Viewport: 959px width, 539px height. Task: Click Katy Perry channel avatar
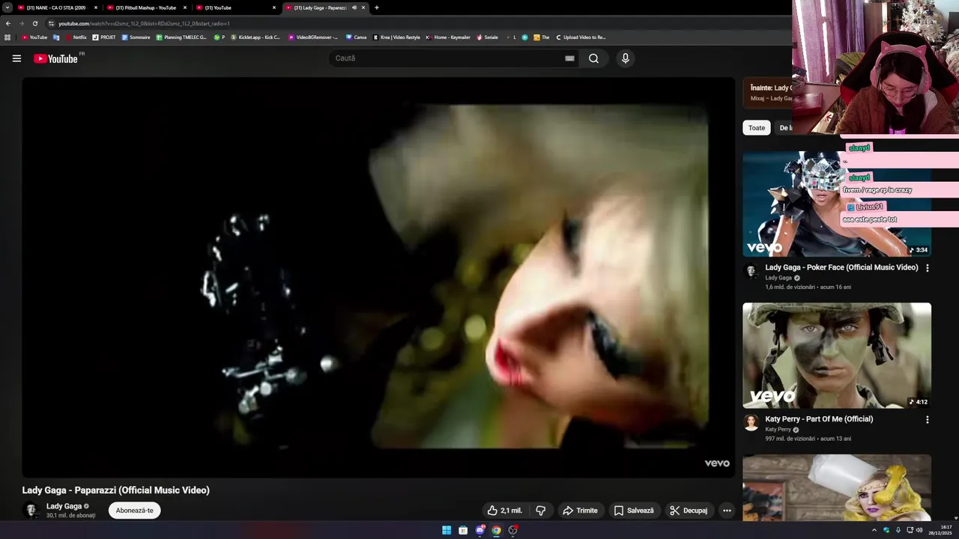pyautogui.click(x=751, y=423)
